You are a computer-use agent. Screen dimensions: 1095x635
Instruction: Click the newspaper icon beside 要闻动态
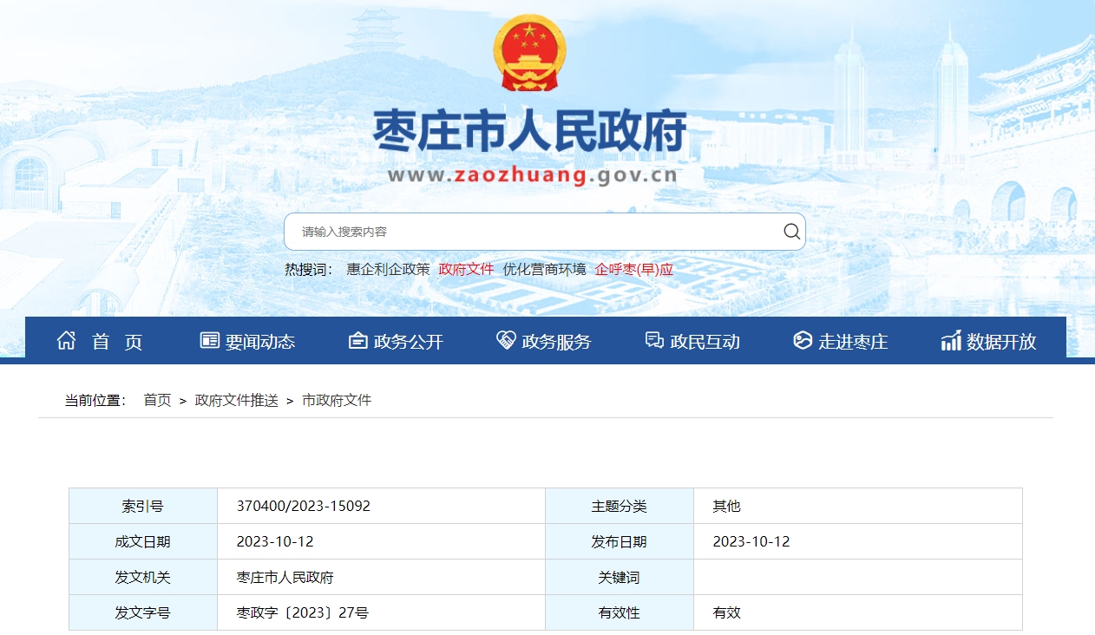pos(209,341)
